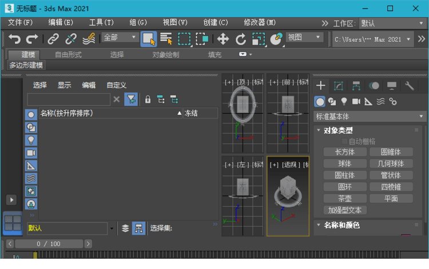Toggle the funnel filter button in explorer
Image resolution: width=429 pixels, height=269 pixels.
coord(131,99)
